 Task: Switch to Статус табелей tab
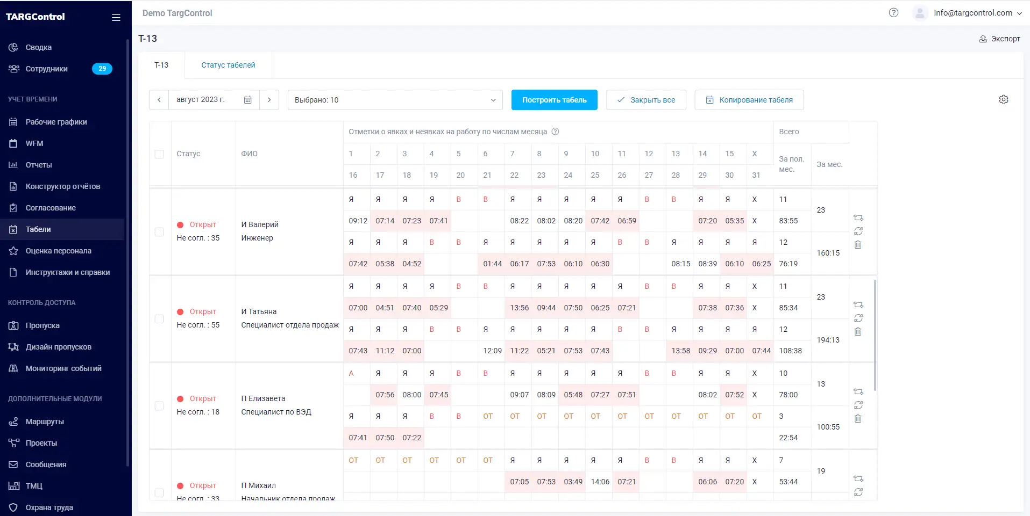[228, 65]
